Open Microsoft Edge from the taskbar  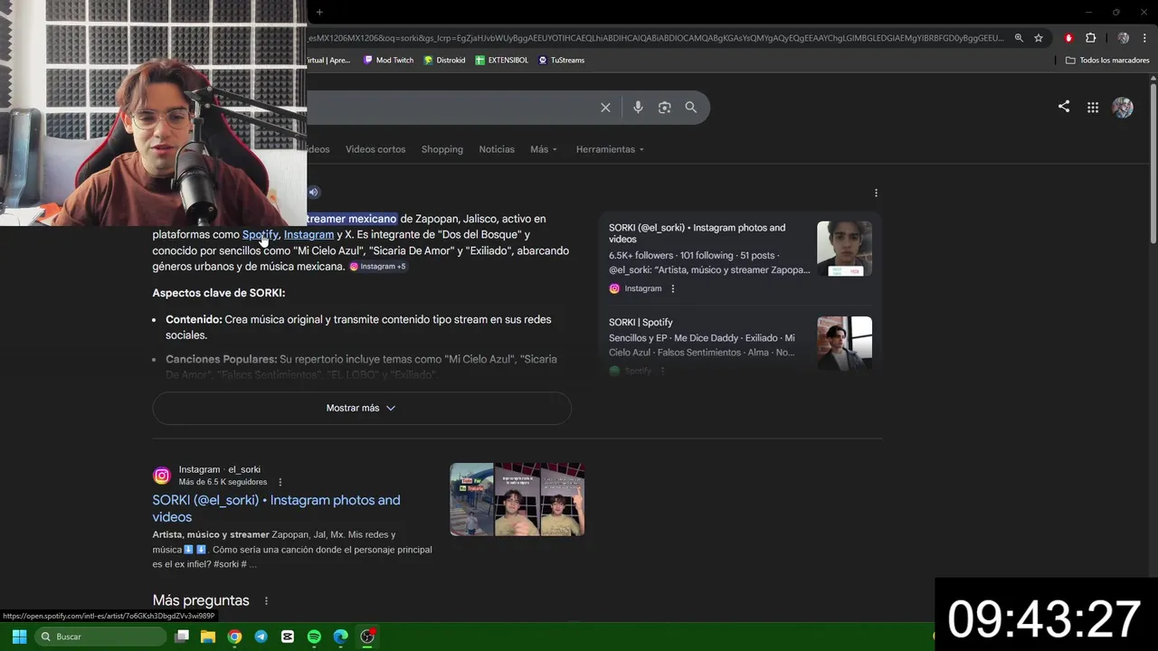[340, 637]
